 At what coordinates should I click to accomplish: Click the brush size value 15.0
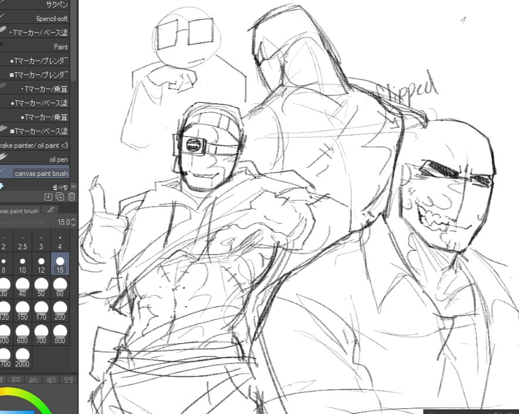(63, 222)
